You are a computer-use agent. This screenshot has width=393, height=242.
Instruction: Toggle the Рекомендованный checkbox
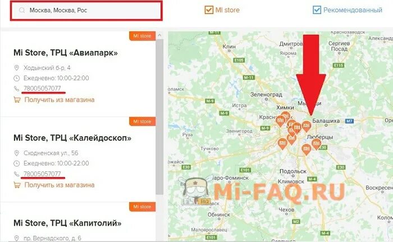pos(317,10)
